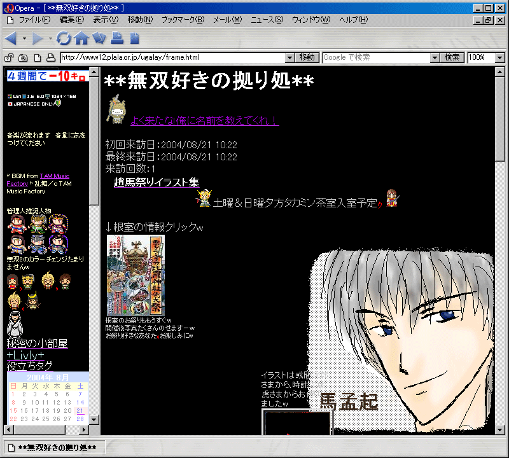Expand the Back history dropdown arrow

tap(24, 38)
